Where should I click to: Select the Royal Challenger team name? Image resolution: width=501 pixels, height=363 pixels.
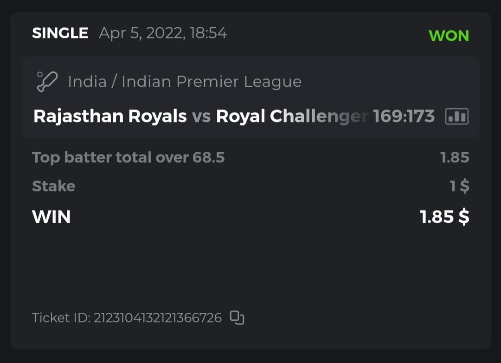(x=292, y=116)
